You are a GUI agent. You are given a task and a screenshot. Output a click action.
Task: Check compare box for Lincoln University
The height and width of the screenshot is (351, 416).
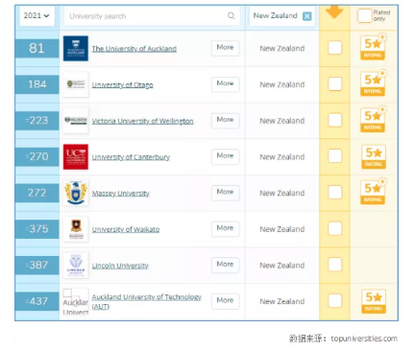tap(335, 265)
